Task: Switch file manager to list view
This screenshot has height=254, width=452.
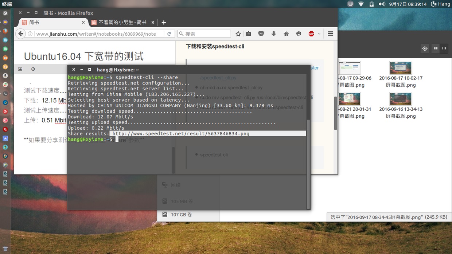Action: pos(436,49)
